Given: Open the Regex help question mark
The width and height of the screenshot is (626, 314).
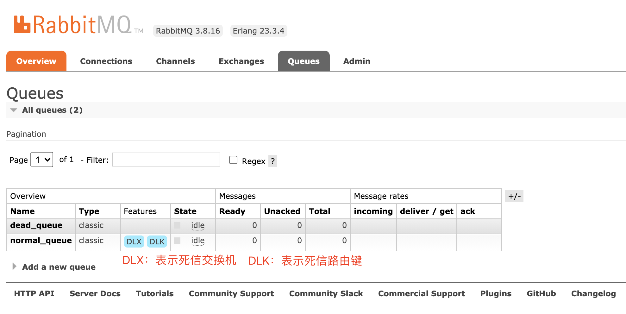Looking at the screenshot, I should 273,161.
